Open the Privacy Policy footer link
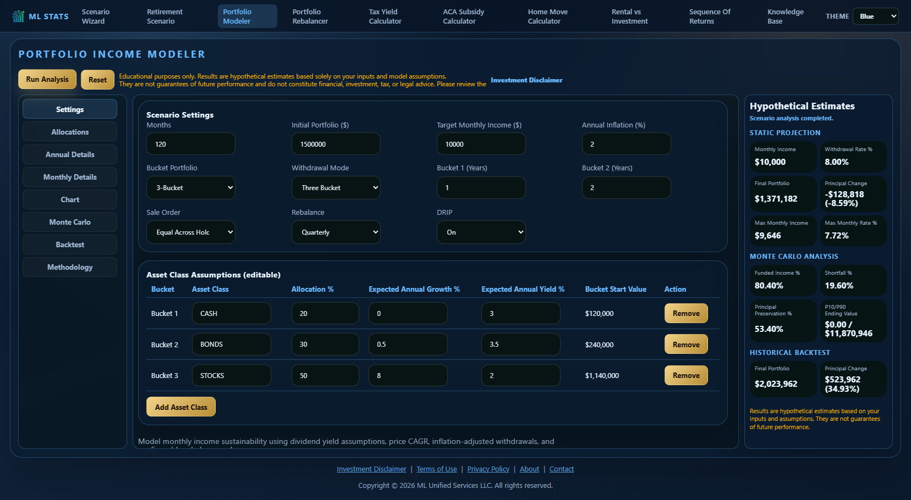This screenshot has height=500, width=911. point(489,469)
